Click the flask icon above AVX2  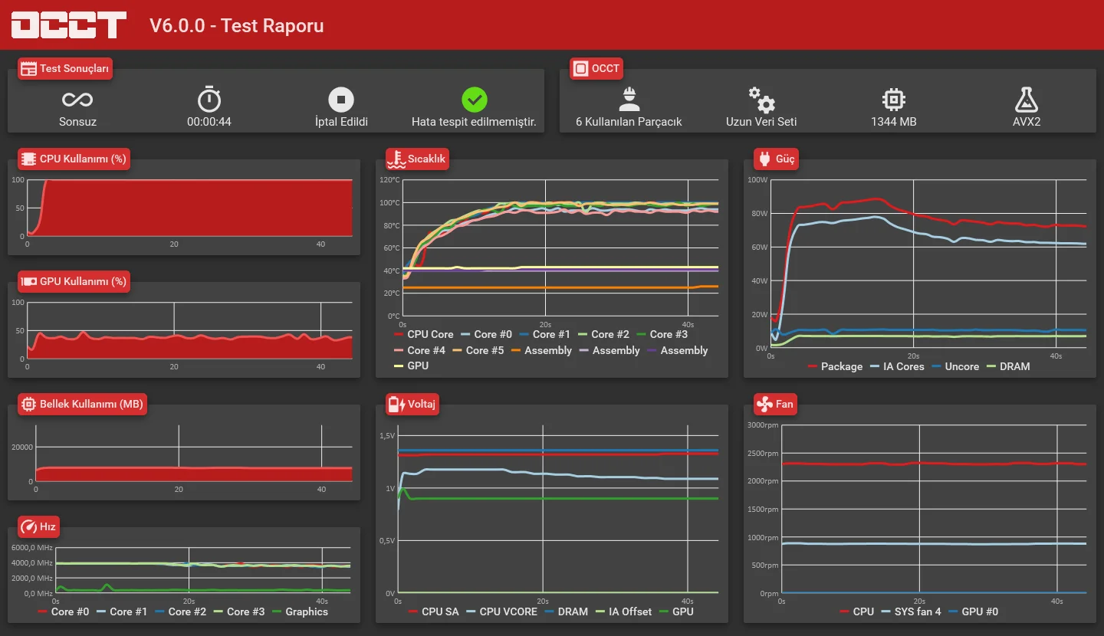pos(1026,100)
